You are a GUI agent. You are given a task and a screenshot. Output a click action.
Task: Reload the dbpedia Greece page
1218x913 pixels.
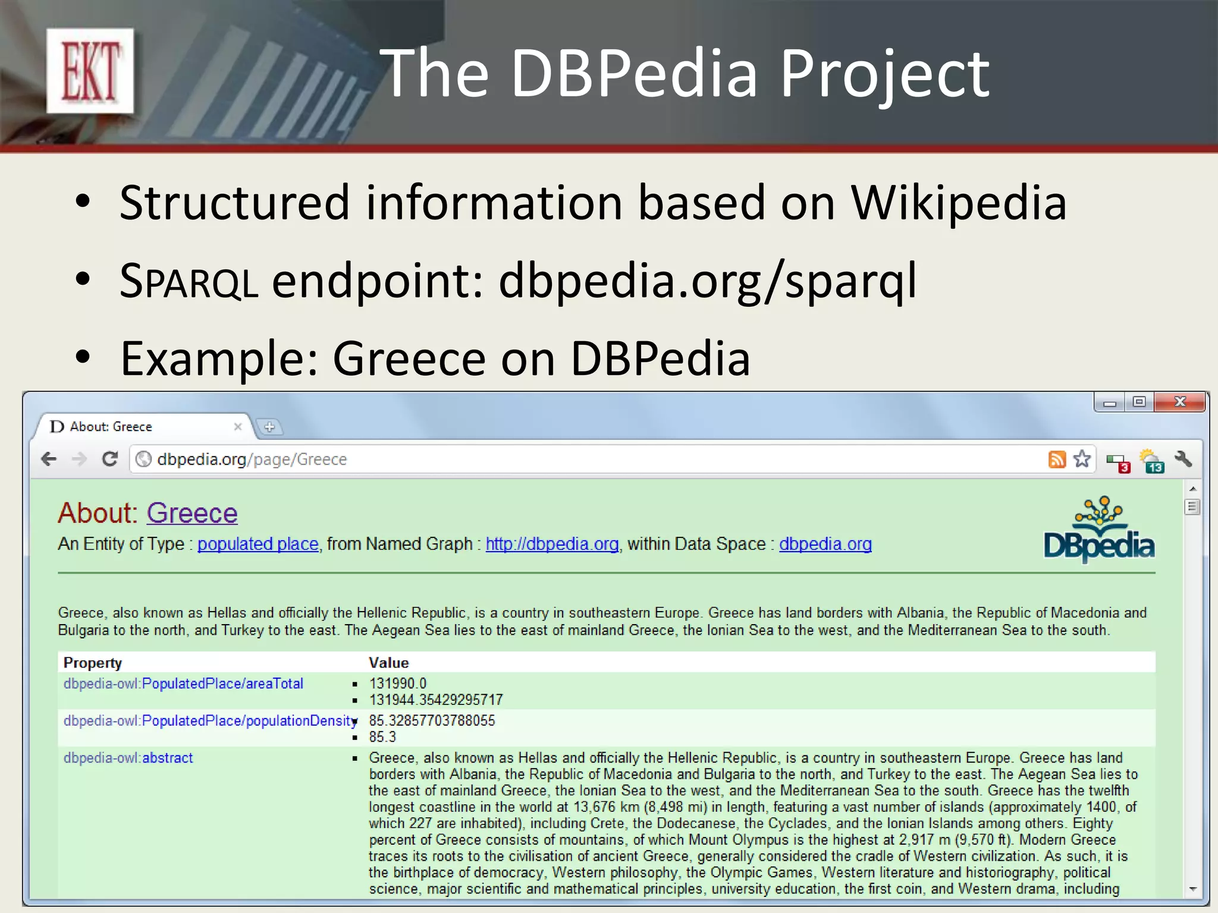(109, 459)
